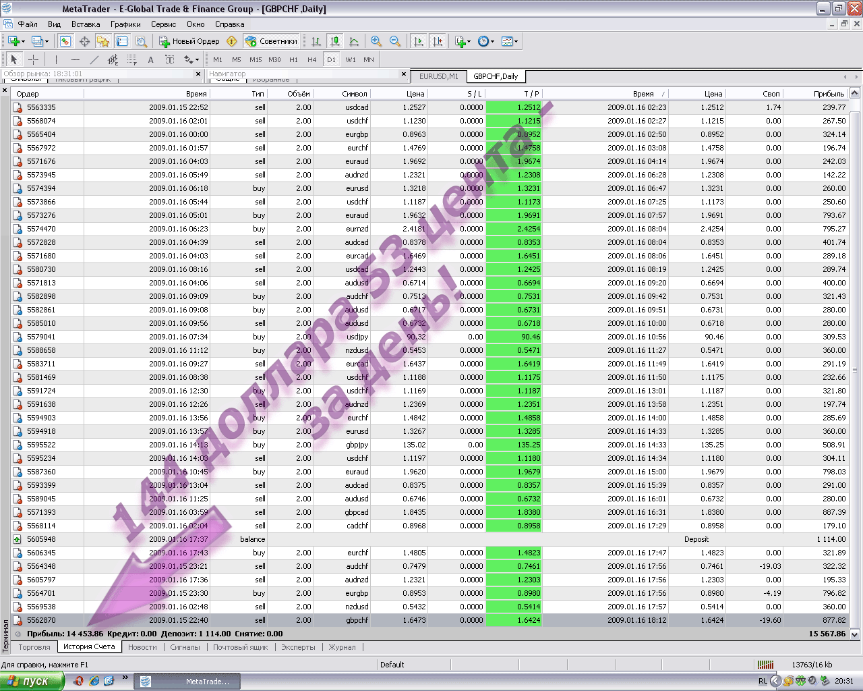
Task: Select order row 5563335
Action: pyautogui.click(x=429, y=107)
